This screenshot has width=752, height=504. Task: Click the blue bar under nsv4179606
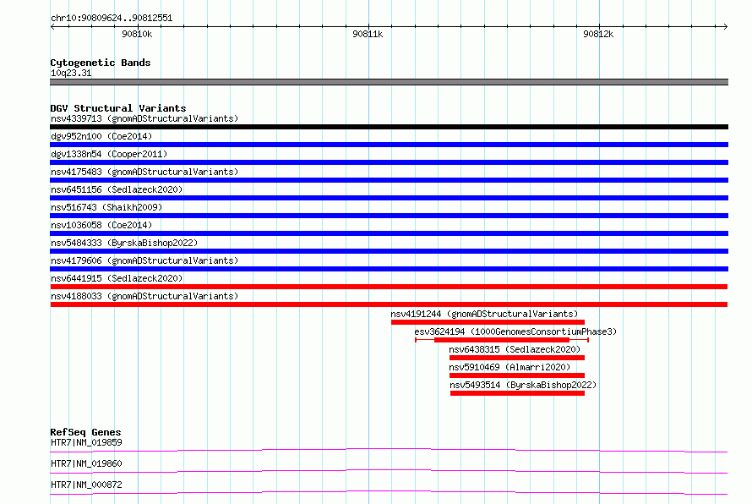point(389,269)
